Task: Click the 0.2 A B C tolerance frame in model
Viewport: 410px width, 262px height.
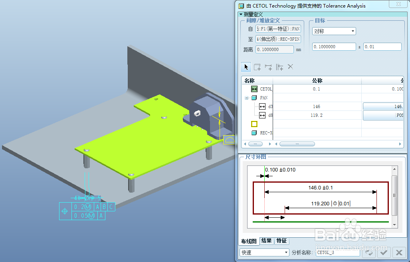Action: coord(93,207)
